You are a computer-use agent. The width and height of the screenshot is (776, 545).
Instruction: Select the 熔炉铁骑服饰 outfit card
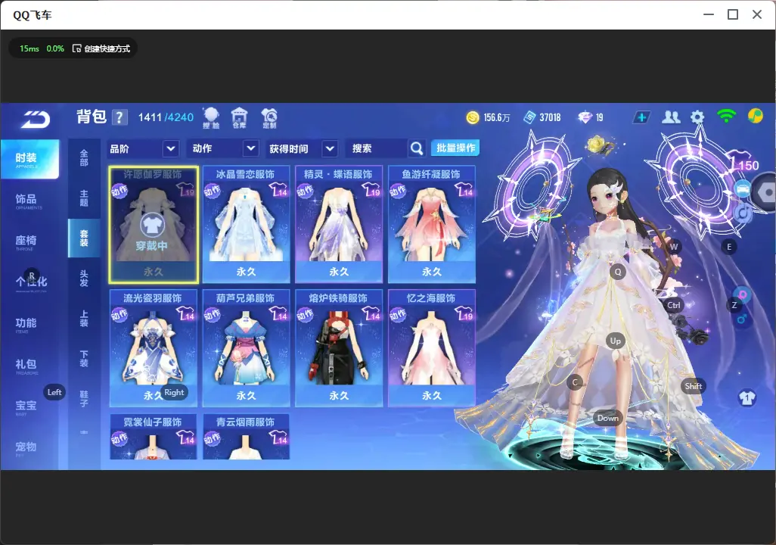(x=339, y=348)
